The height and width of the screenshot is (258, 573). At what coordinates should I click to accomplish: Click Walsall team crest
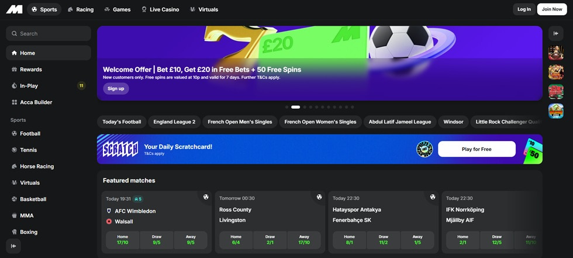coord(109,222)
